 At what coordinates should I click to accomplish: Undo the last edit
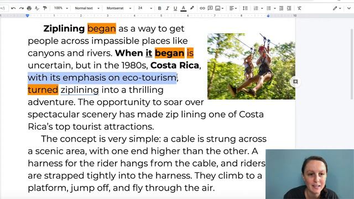coord(13,8)
